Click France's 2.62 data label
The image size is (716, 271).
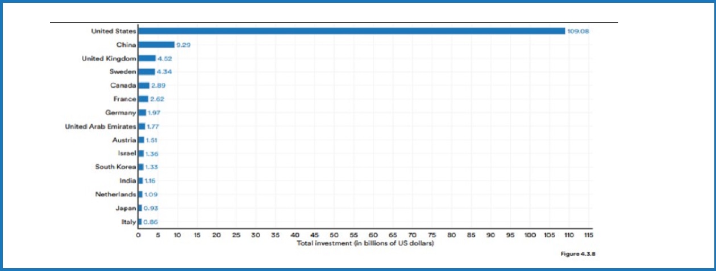pyautogui.click(x=157, y=99)
